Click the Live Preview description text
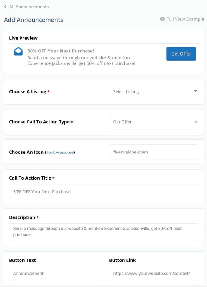 tap(81, 61)
